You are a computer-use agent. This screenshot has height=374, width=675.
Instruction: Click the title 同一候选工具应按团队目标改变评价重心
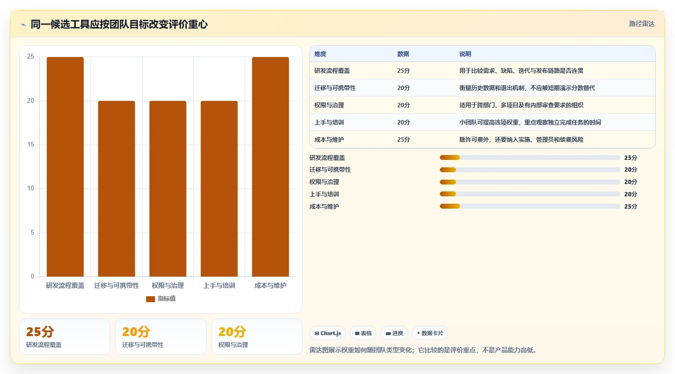pos(119,24)
